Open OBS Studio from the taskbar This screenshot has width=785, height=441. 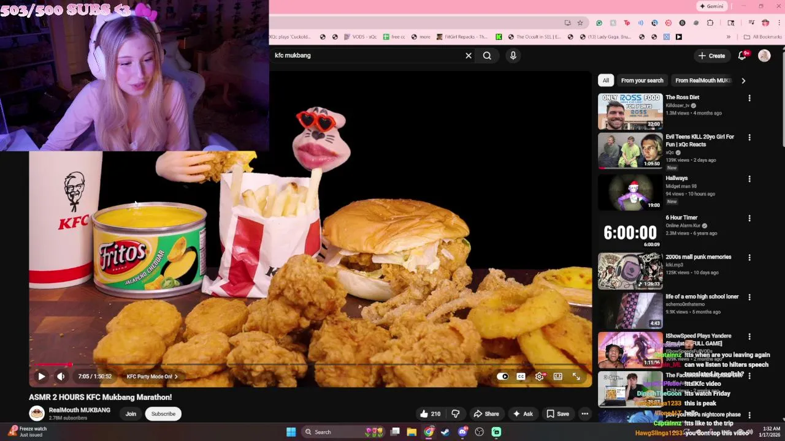[x=480, y=432]
